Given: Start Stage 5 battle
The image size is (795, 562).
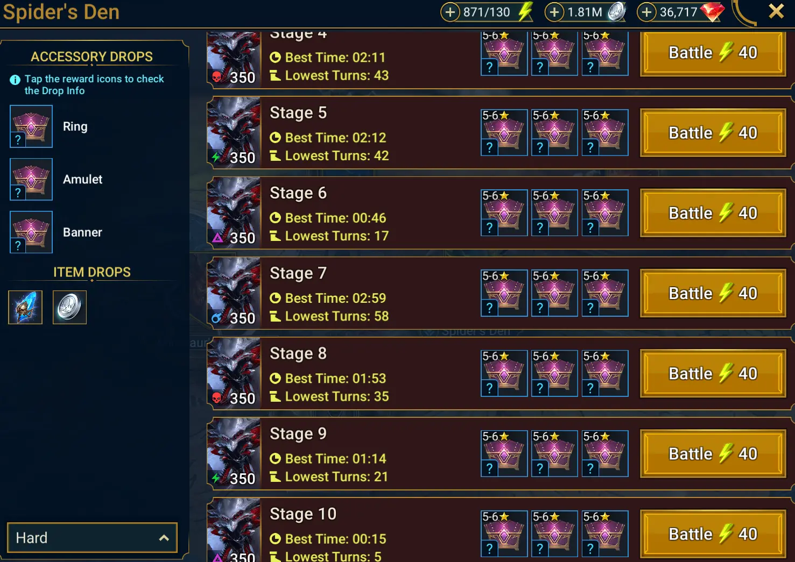Looking at the screenshot, I should tap(713, 133).
